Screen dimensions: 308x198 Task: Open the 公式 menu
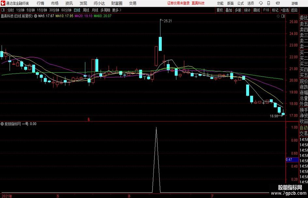241,3
